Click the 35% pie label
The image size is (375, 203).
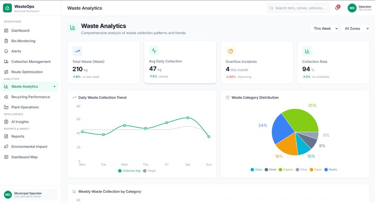pyautogui.click(x=312, y=105)
